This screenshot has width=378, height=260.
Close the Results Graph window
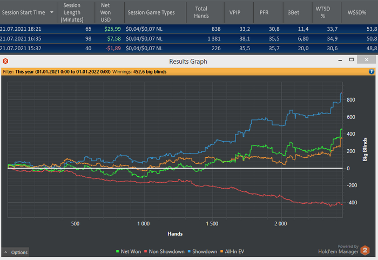point(366,59)
